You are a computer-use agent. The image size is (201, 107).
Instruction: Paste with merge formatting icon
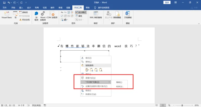pyautogui.click(x=91, y=70)
